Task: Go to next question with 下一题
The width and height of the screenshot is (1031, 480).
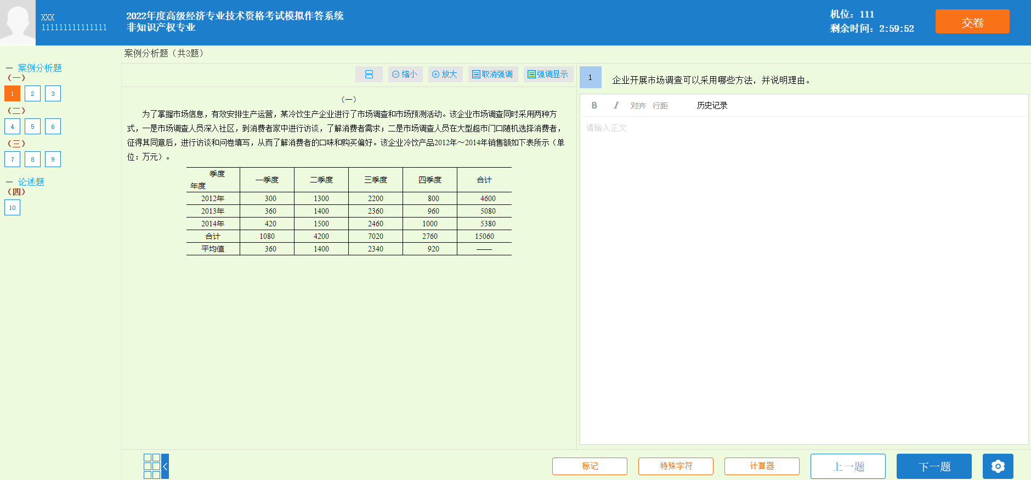Action: (933, 466)
